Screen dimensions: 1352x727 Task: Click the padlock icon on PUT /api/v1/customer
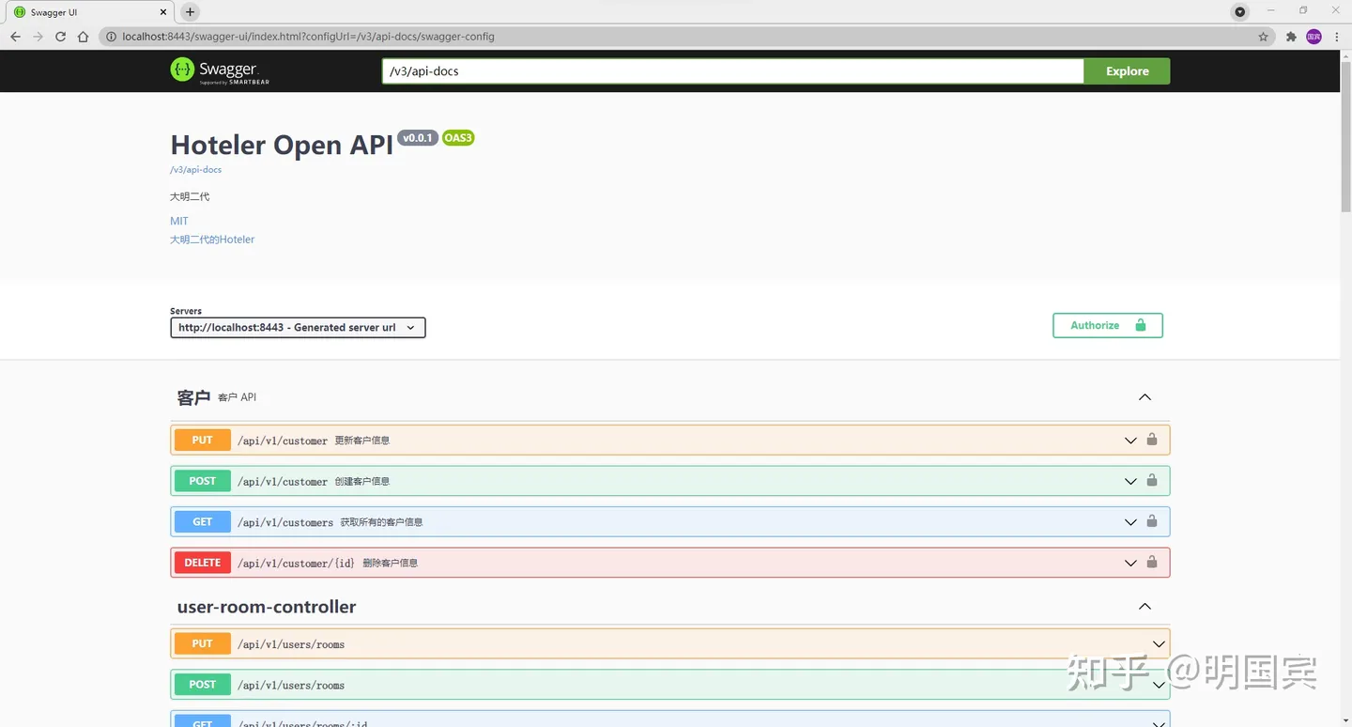coord(1152,440)
